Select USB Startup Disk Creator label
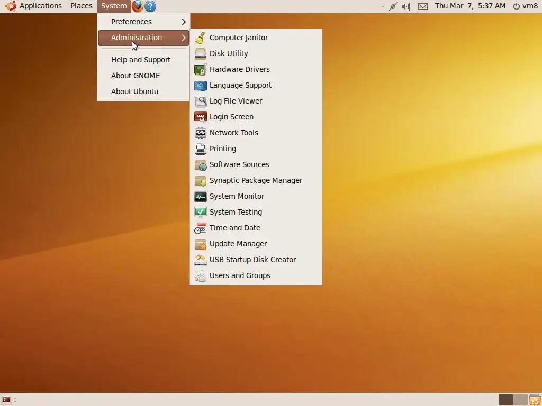Viewport: 542px width, 406px height. [252, 260]
